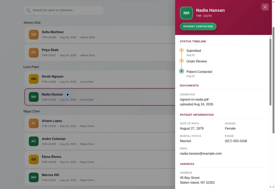Focus the search by name or reference field
This screenshot has height=189, width=275.
(x=64, y=10)
